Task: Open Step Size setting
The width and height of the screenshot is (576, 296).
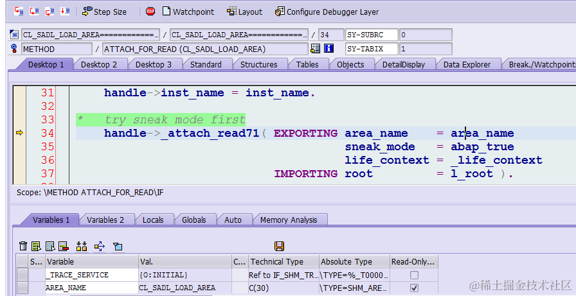Action: point(104,12)
